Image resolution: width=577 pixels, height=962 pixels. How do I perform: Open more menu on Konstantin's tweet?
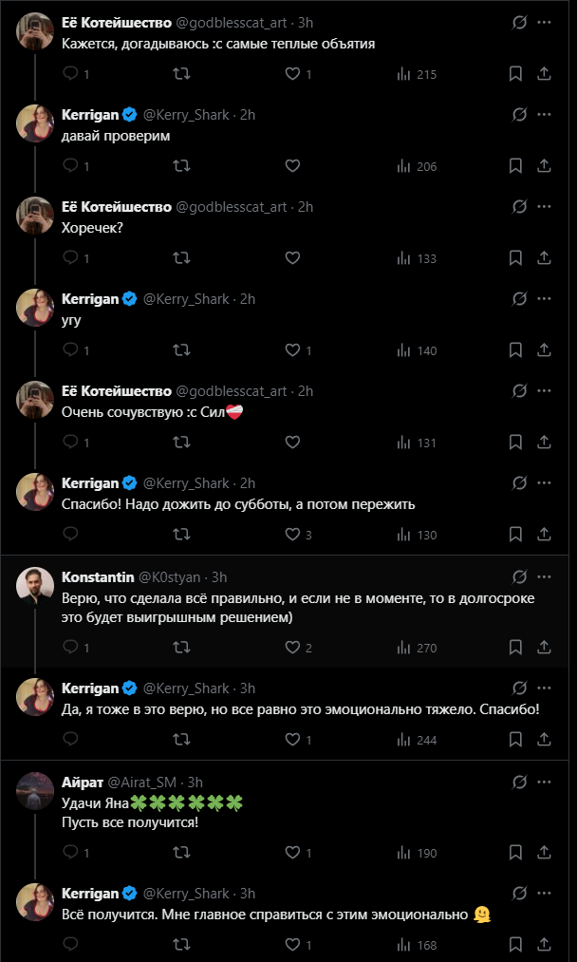tap(545, 576)
